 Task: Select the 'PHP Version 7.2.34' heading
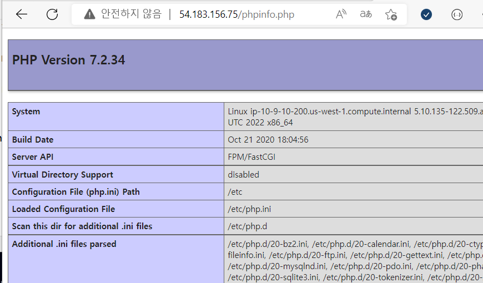[69, 60]
